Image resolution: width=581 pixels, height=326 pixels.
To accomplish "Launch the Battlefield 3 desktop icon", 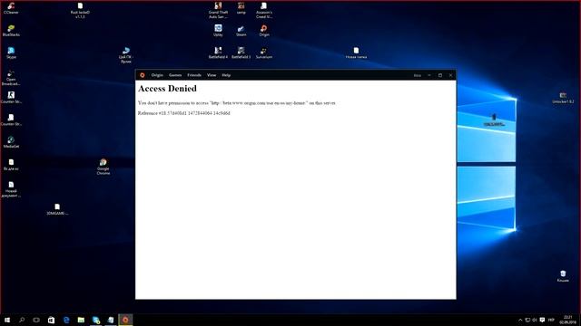I will [x=241, y=53].
